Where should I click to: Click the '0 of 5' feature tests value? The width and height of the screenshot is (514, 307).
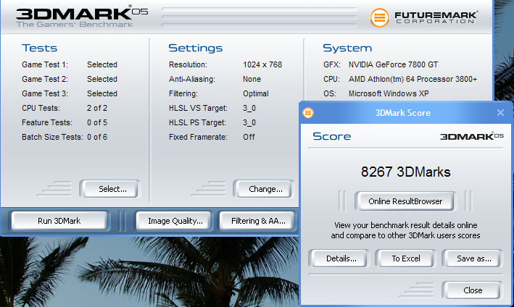[97, 122]
